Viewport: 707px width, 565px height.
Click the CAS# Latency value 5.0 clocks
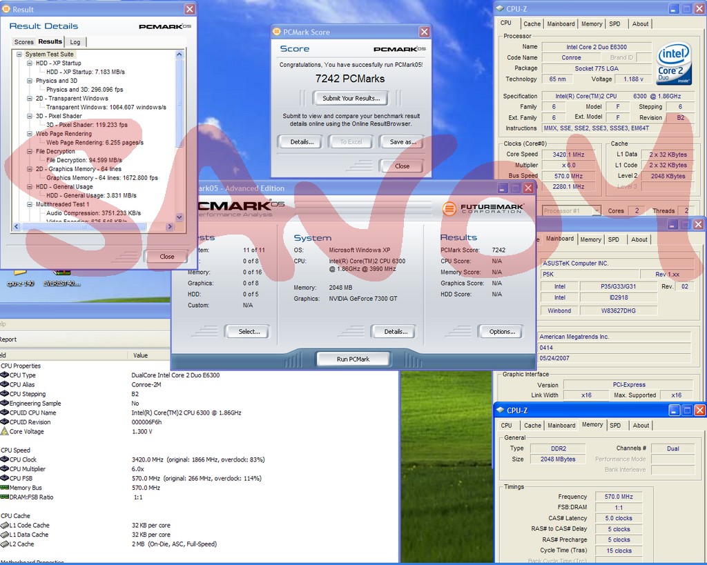click(618, 518)
